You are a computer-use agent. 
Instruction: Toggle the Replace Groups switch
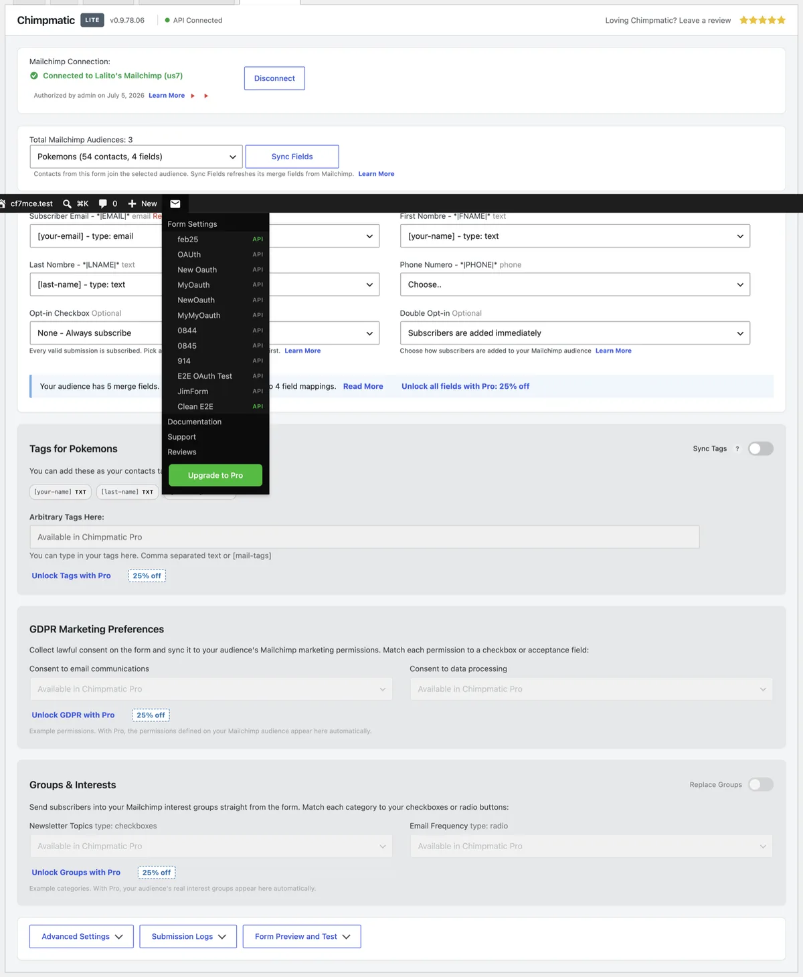click(761, 784)
